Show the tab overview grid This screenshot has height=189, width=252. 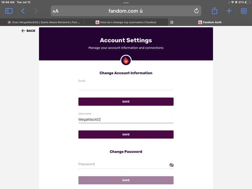pos(244,11)
